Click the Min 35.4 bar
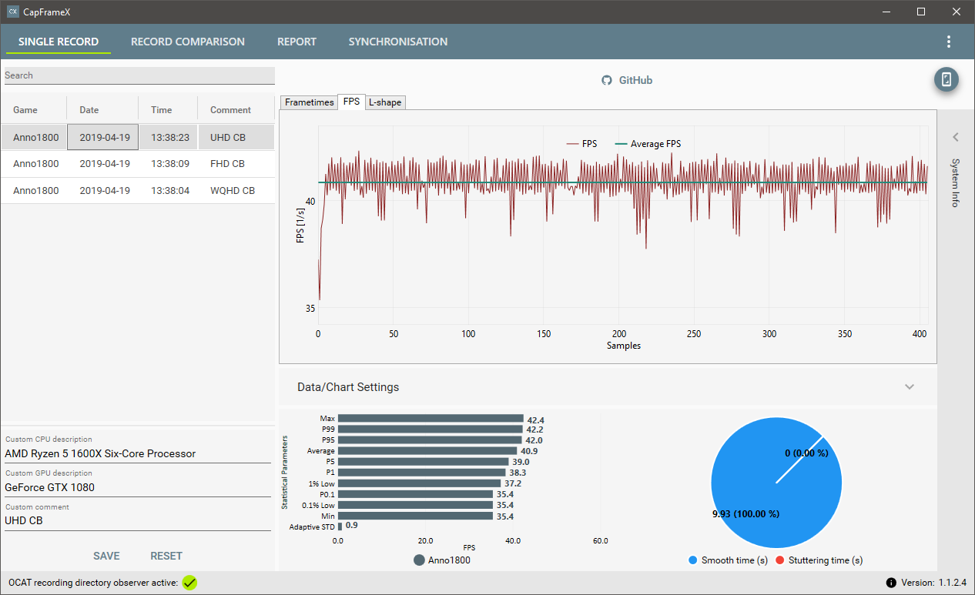This screenshot has height=595, width=975. pyautogui.click(x=415, y=516)
